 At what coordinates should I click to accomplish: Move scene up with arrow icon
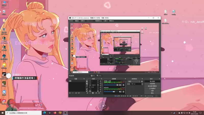(76, 93)
